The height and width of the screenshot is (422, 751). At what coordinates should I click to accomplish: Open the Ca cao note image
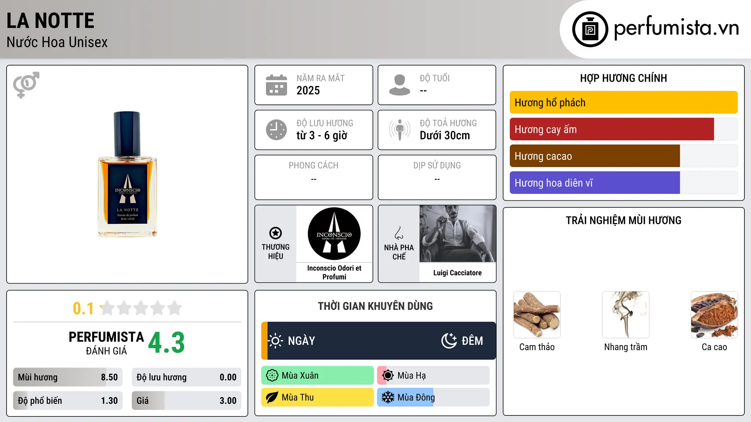[714, 315]
